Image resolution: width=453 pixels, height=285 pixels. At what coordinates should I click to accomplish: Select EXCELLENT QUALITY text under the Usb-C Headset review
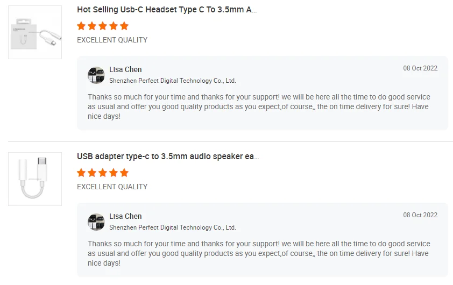click(x=112, y=40)
